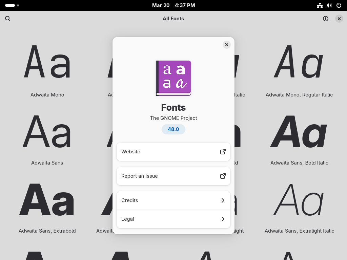Click the "Fonts" heading in About dialog
347x260 pixels.
(x=173, y=107)
